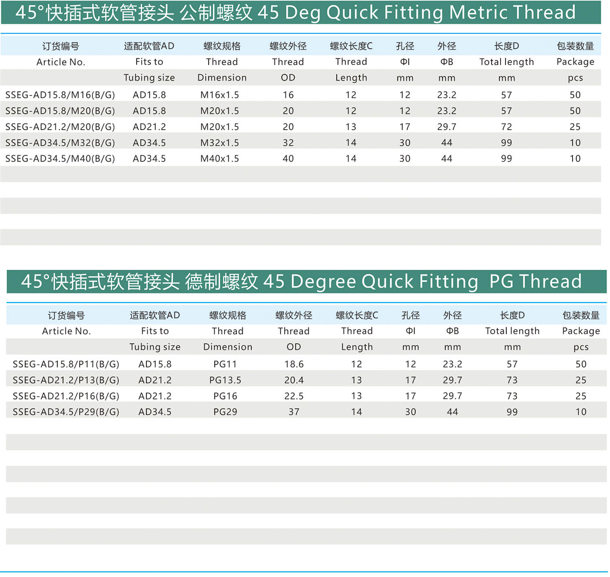Screen dimensions: 610x577
Task: Select the SSEG-AD34.5/M40(B/G) row label
Action: pos(60,158)
